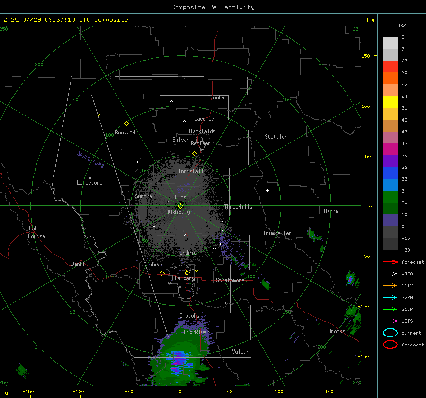Click the HighRiver town label
426x398 pixels.
[196, 332]
